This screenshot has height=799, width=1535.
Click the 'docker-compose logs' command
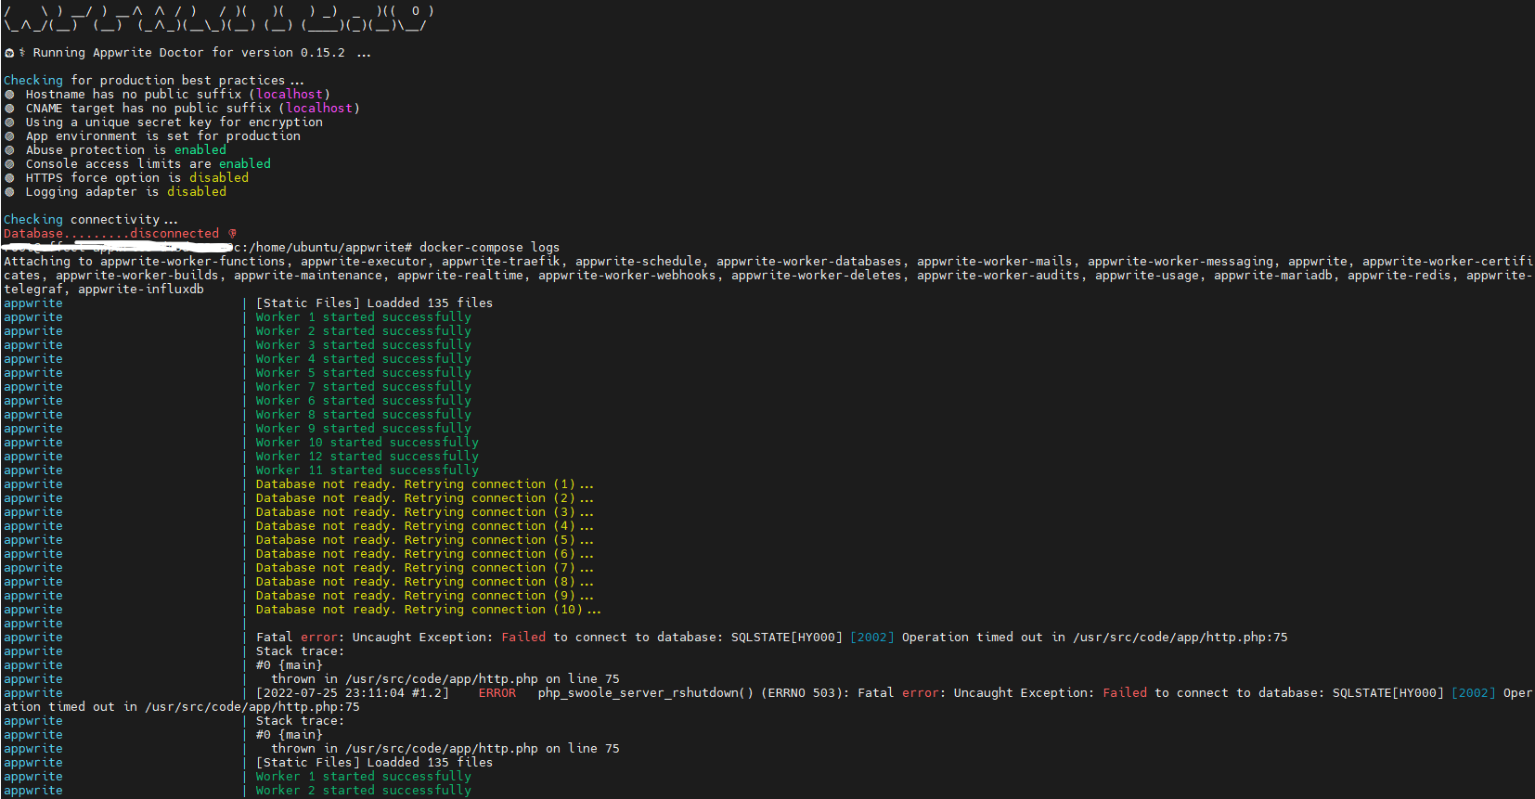tap(489, 248)
